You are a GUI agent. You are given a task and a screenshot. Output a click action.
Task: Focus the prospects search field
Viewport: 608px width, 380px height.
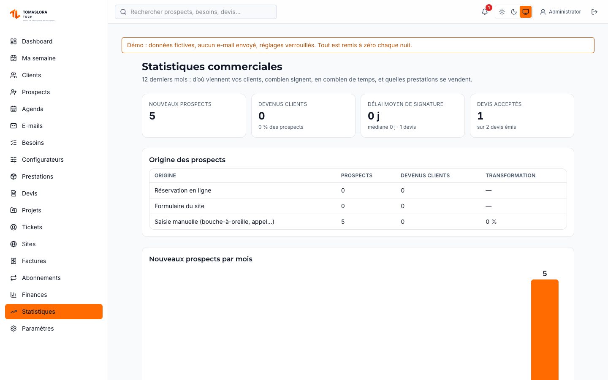[196, 12]
